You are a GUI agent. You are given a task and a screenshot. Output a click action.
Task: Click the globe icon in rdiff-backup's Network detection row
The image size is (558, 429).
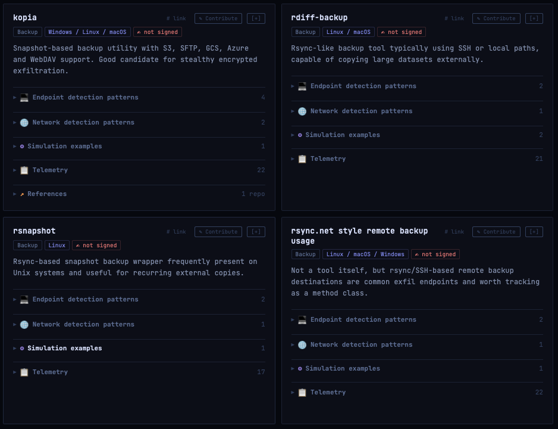coord(302,111)
